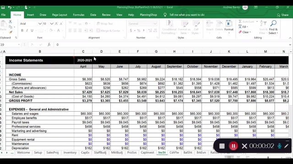Image resolution: width=293 pixels, height=164 pixels.
Task: Click the recorder pen annotation icon
Action: tap(286, 146)
